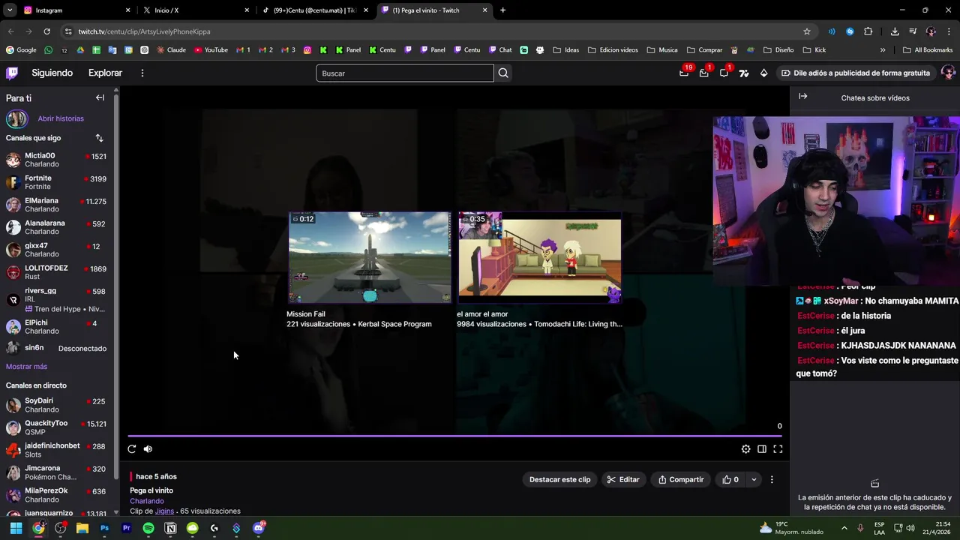
Task: Open the Jigins clipper link
Action: (164, 511)
